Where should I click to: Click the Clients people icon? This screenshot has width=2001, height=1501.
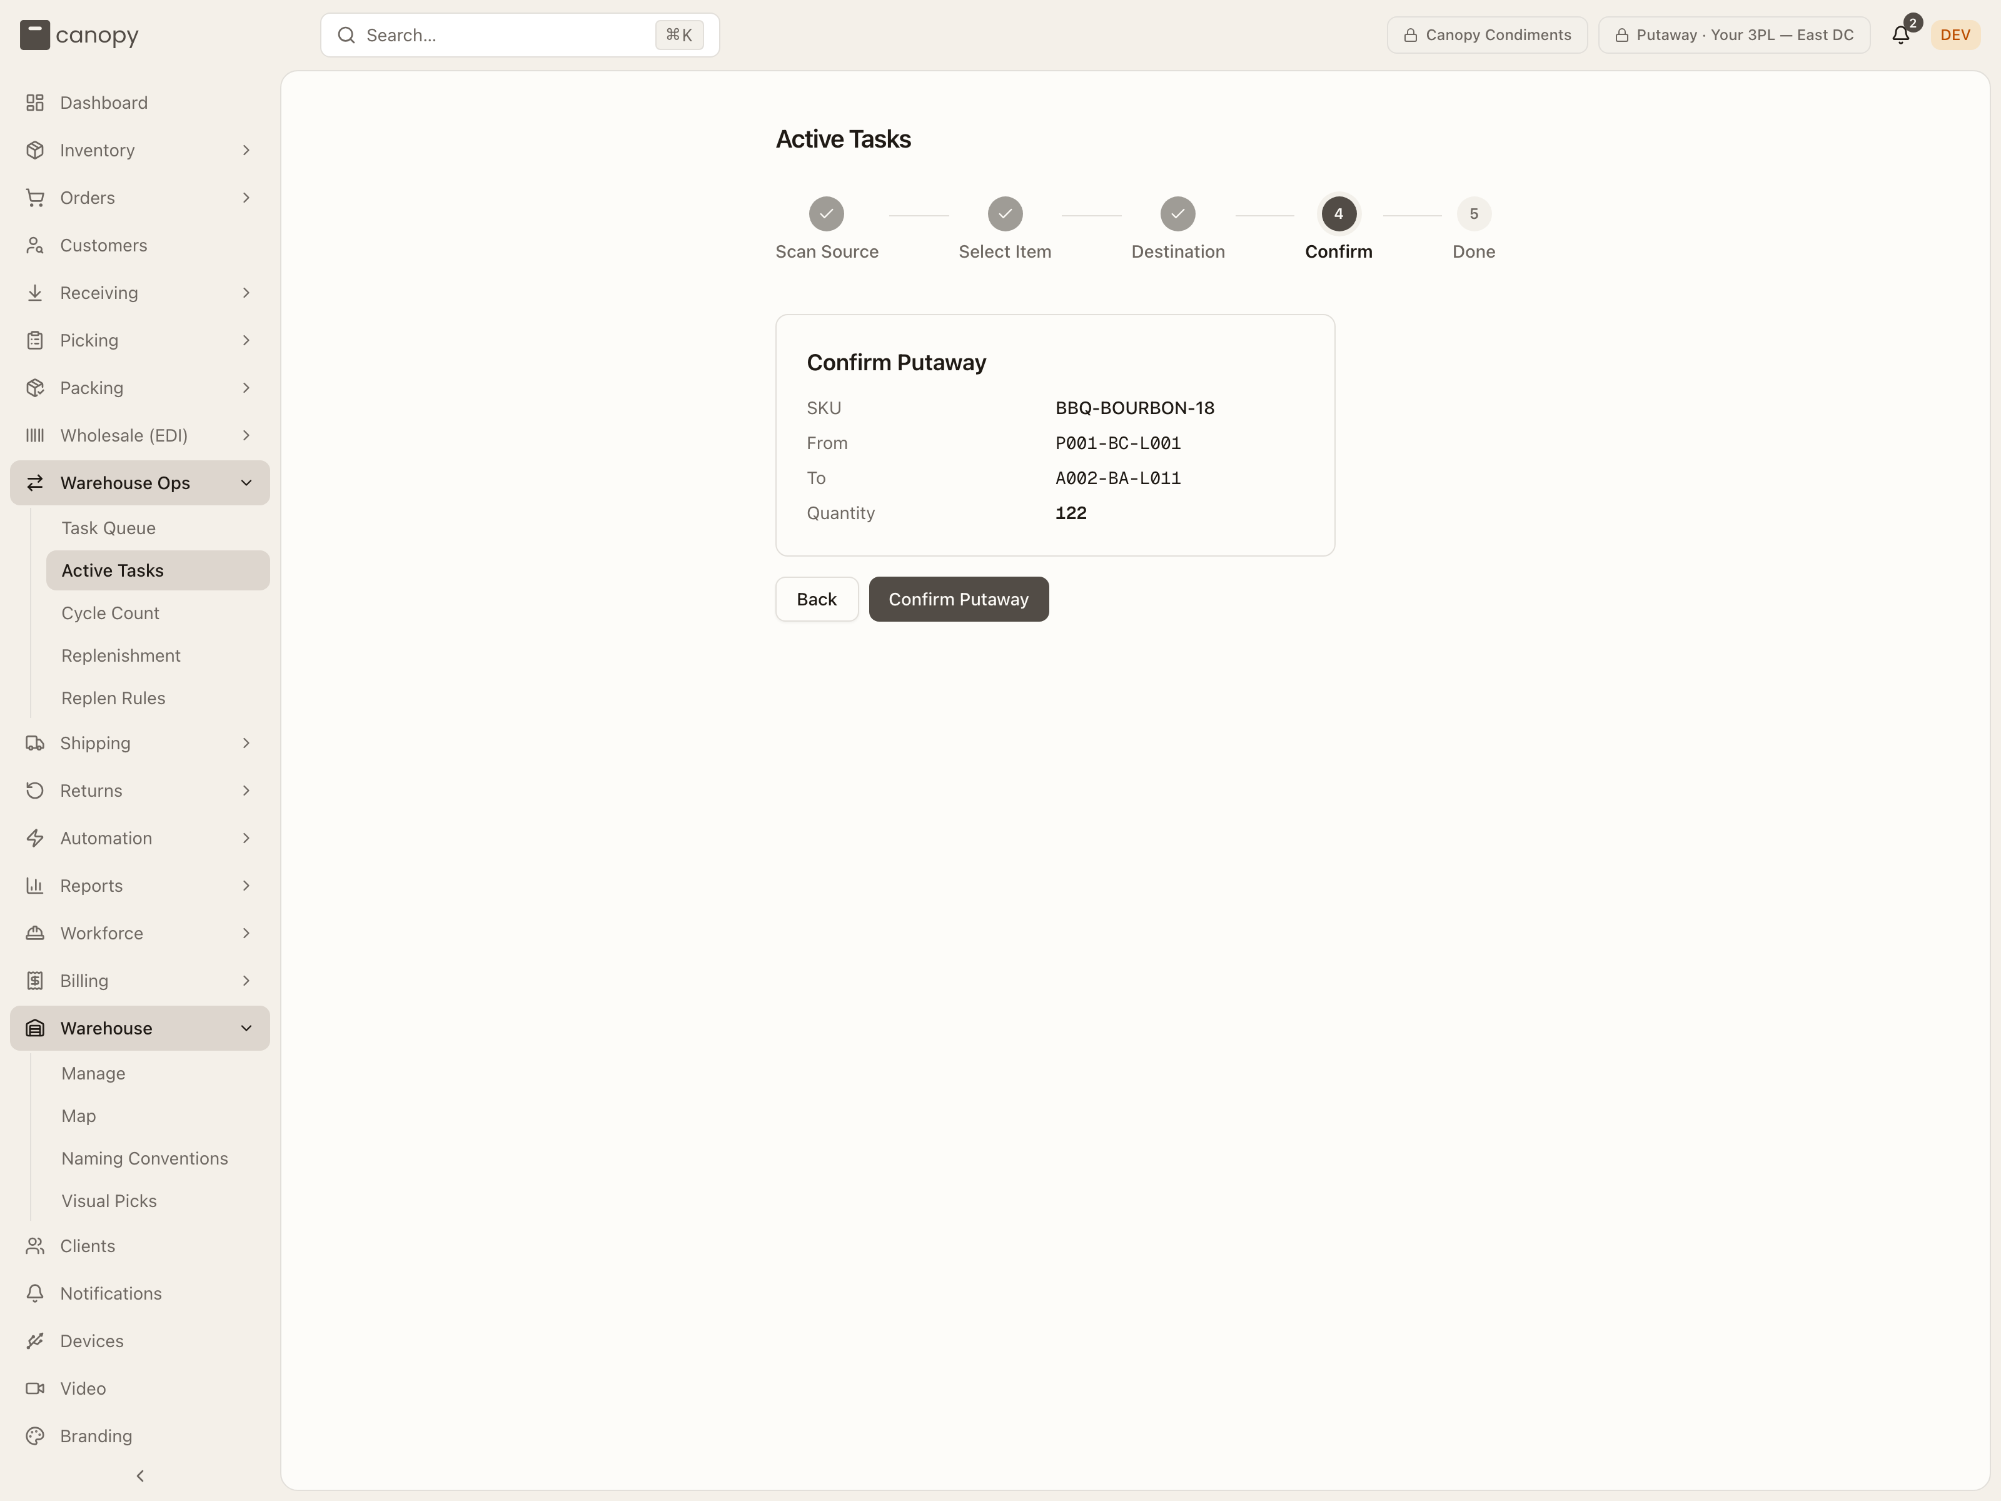point(34,1246)
